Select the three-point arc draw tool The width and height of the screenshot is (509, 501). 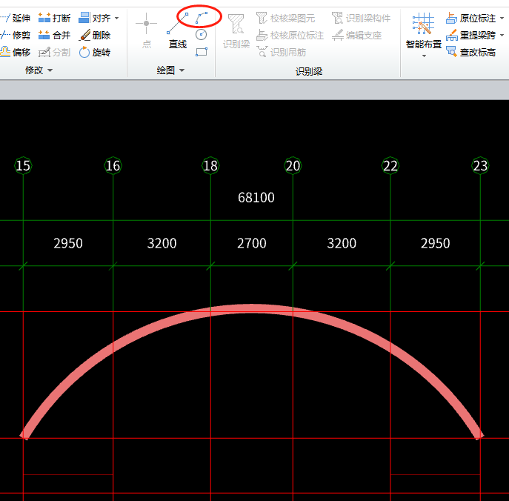(x=202, y=18)
